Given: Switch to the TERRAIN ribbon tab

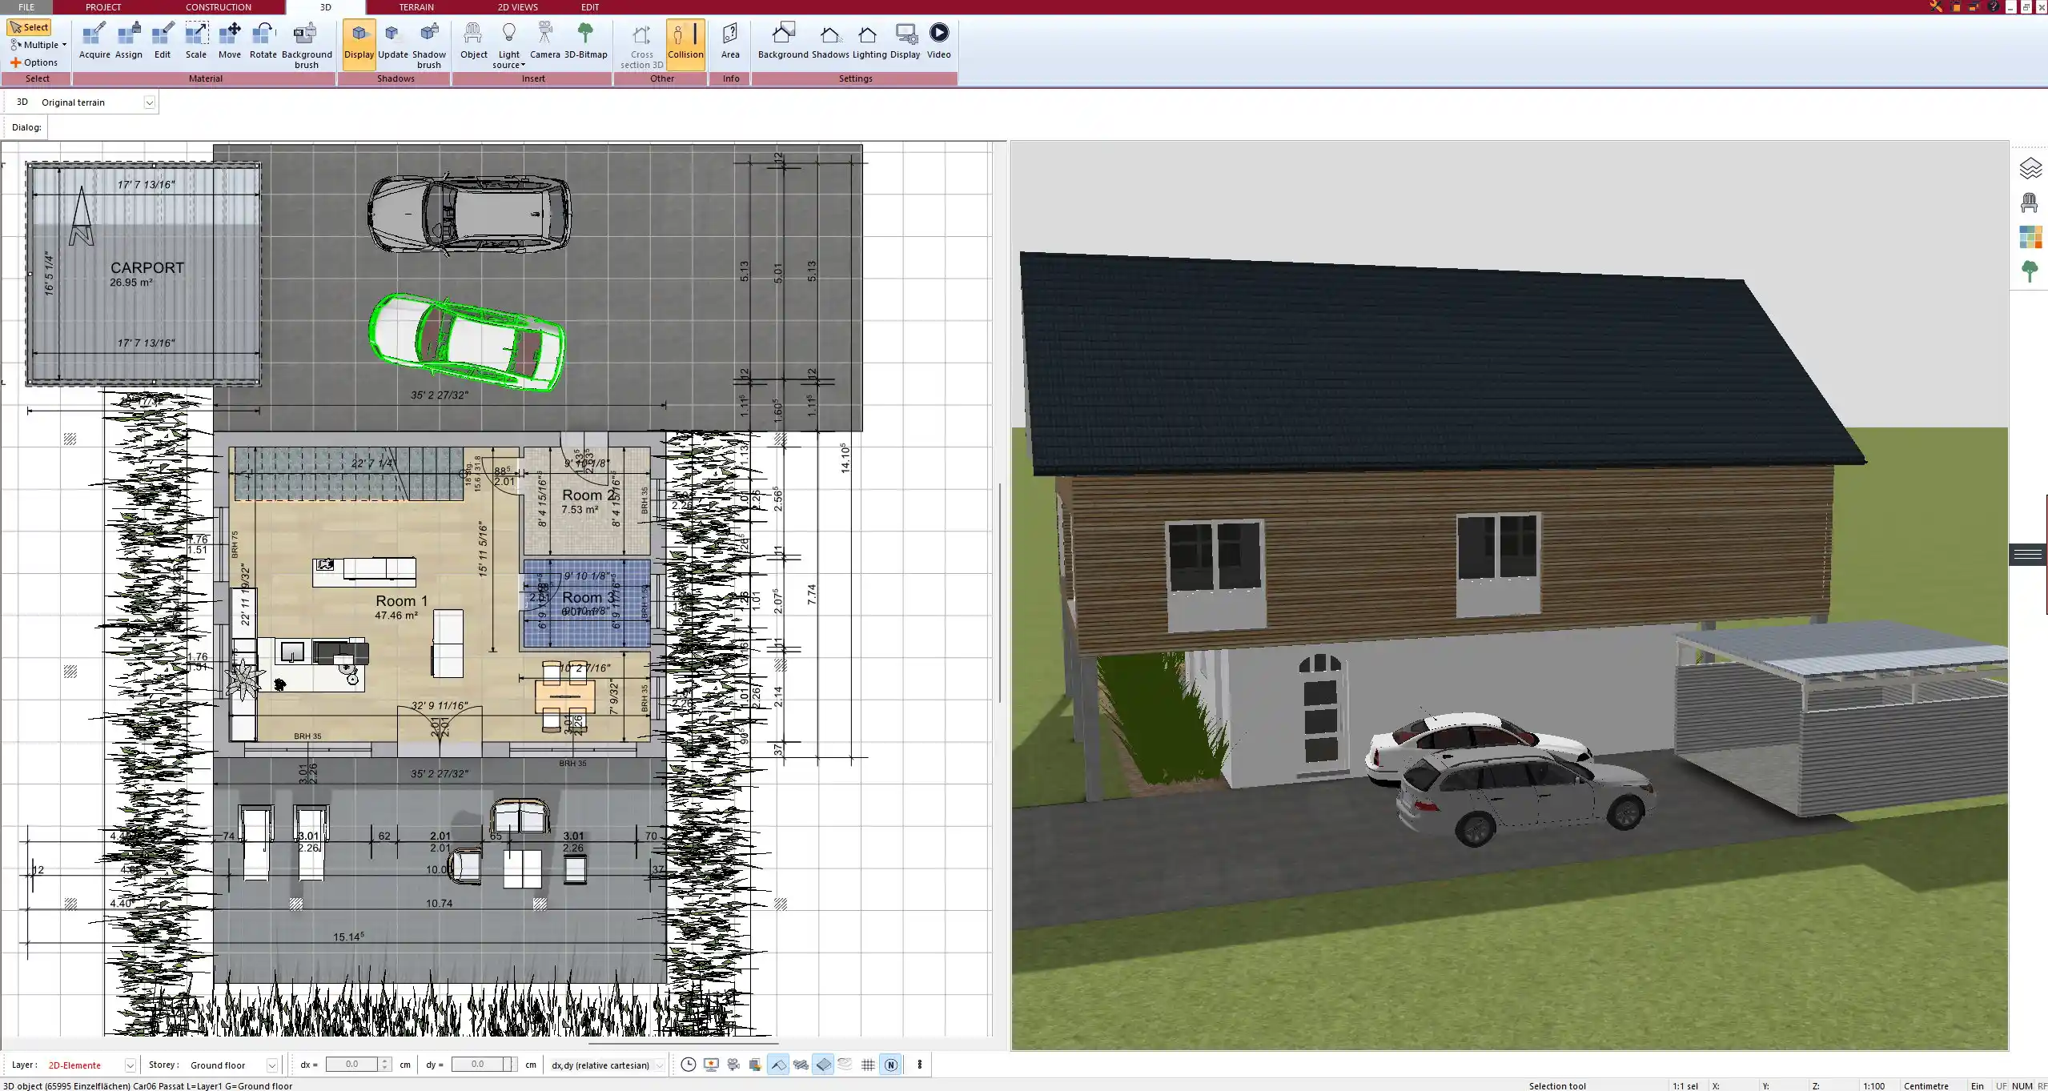Looking at the screenshot, I should point(416,7).
